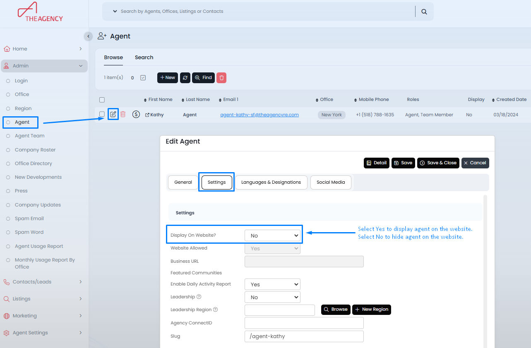Click the Home house icon in sidebar
Screen dimensions: 531x348
click(x=7, y=49)
